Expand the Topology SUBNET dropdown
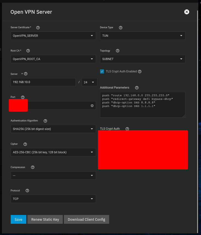Screen dimensions: 201x235 142,59
